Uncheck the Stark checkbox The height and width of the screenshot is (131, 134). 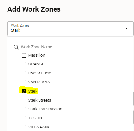tap(24, 91)
